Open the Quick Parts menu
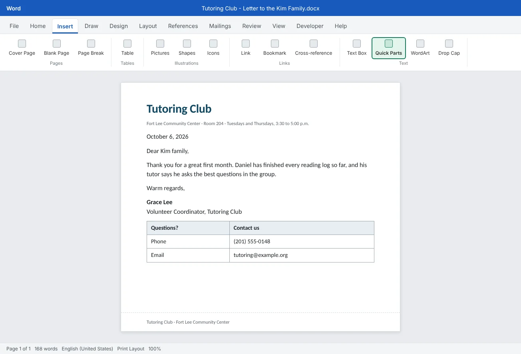Screen dimensions: 521x354 (x=389, y=48)
